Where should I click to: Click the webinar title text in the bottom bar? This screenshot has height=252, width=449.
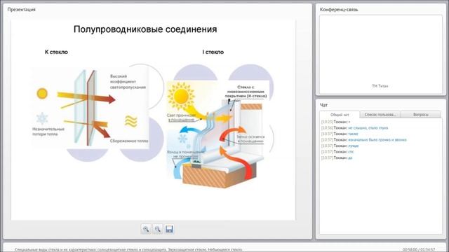[x=128, y=249]
